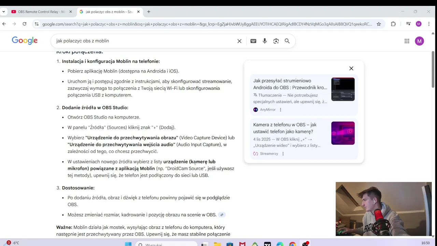The height and width of the screenshot is (246, 437).
Task: Click the Google search input field
Action: coord(145,41)
